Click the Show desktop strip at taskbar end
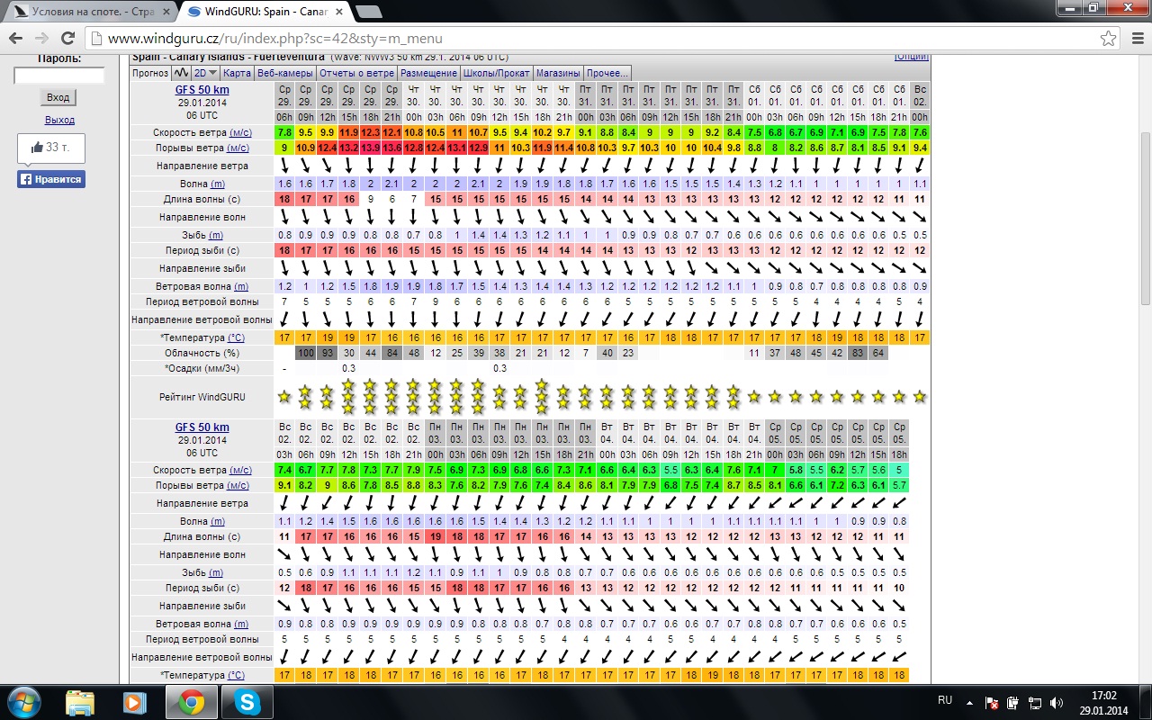The height and width of the screenshot is (720, 1152). point(1146,702)
